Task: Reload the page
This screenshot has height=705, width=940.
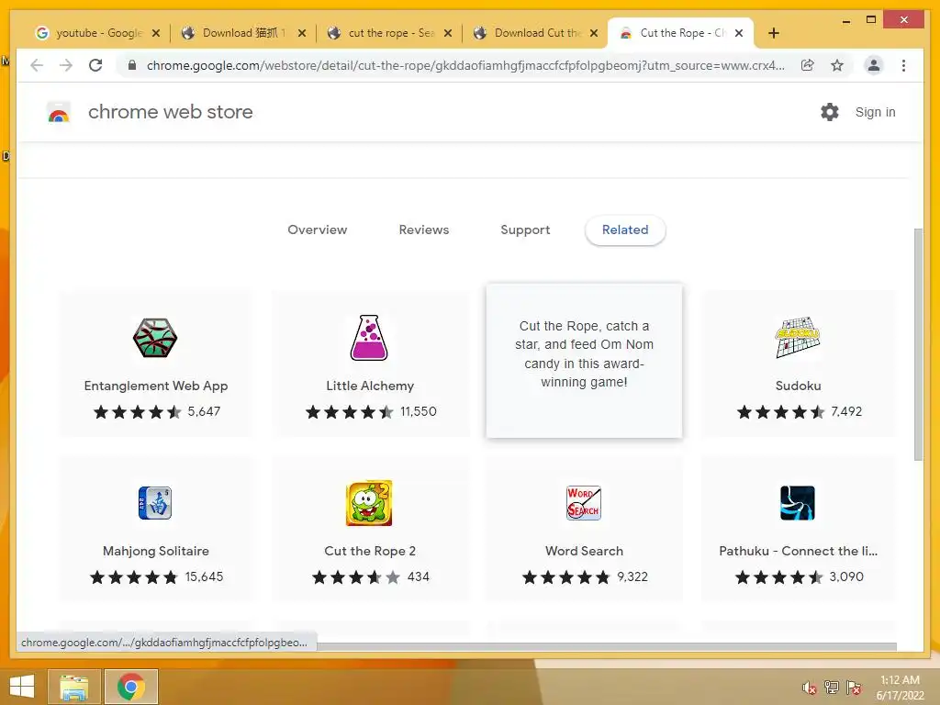Action: point(95,65)
